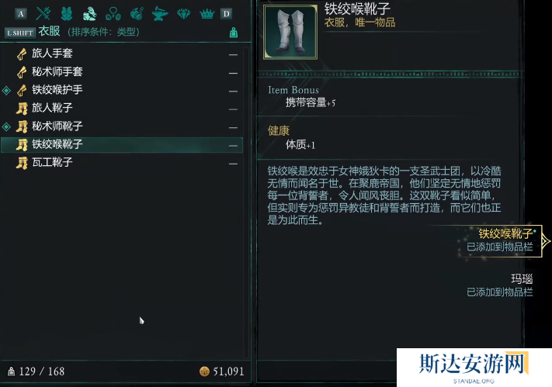552x387 pixels.
Task: Click the 铁绞喉靴子 added-to-inventory notification
Action: [499, 240]
